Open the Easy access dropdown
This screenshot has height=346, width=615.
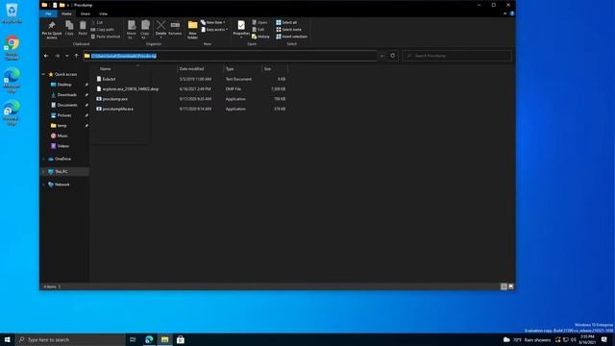214,30
